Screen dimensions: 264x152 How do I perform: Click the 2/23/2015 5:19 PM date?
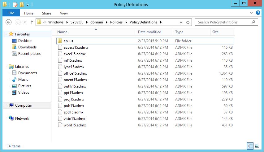[153, 41]
